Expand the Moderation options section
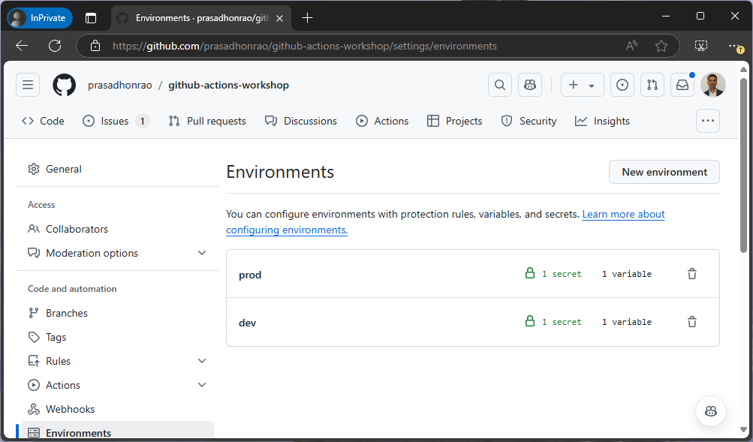Viewport: 753px width, 442px height. coord(201,253)
